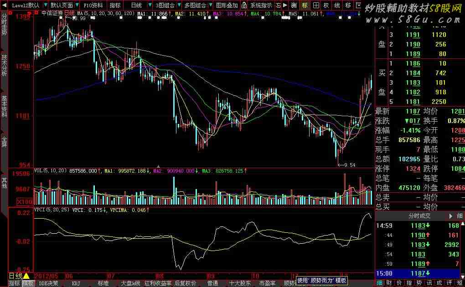Choose the 市盈率 template tab
Viewport: 465px width, 287px height.
(267, 283)
